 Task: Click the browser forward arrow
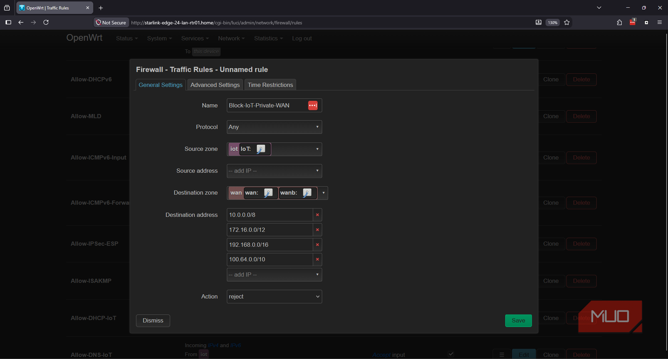coord(34,23)
